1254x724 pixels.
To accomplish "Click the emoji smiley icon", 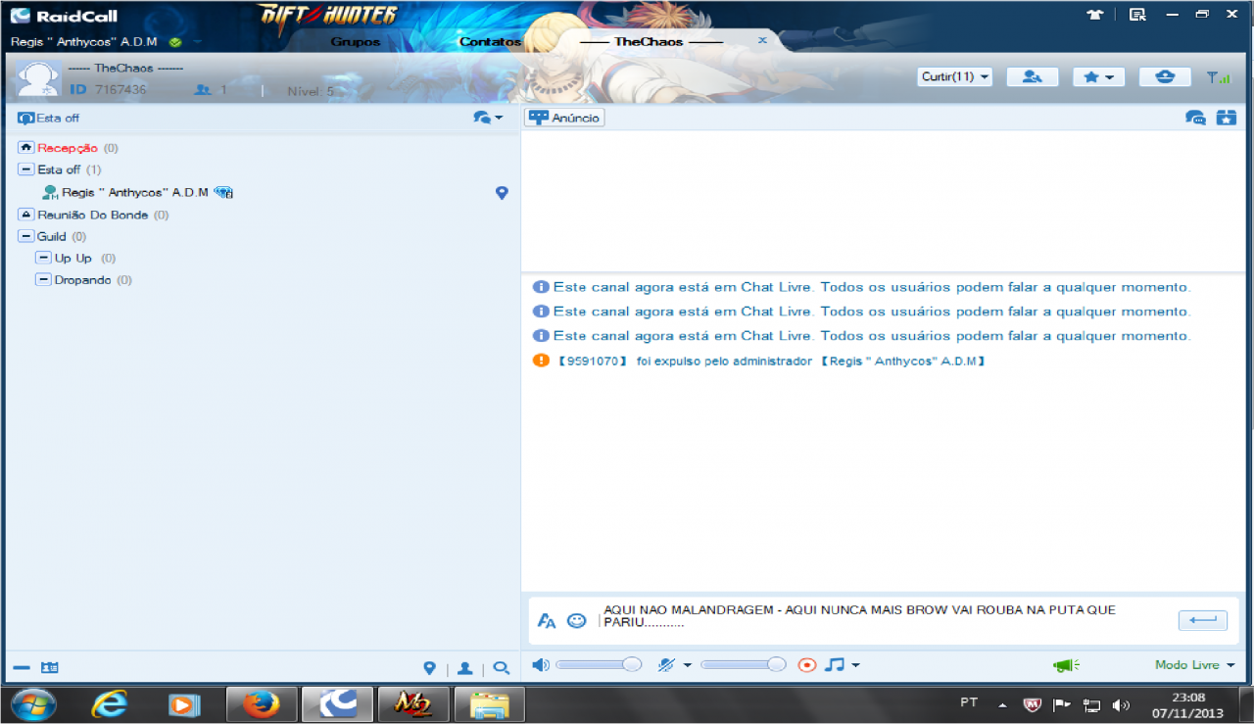I will pos(576,620).
